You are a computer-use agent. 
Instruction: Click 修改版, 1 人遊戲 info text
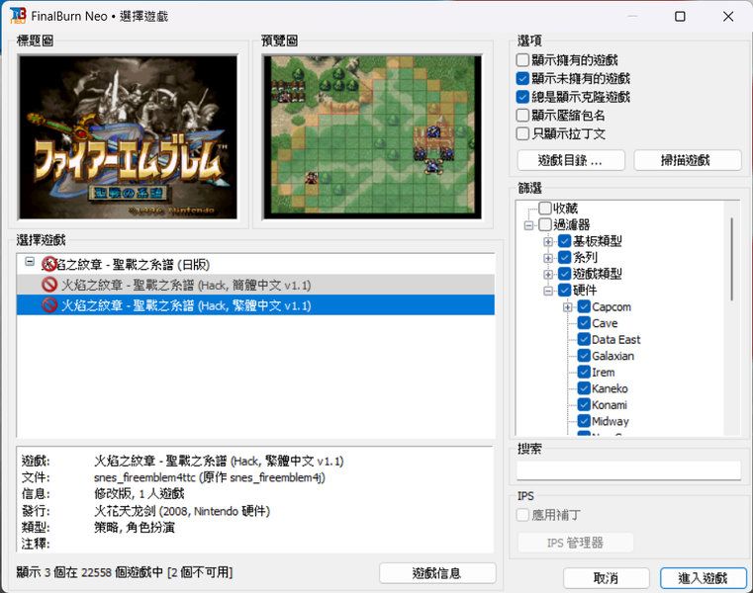139,493
